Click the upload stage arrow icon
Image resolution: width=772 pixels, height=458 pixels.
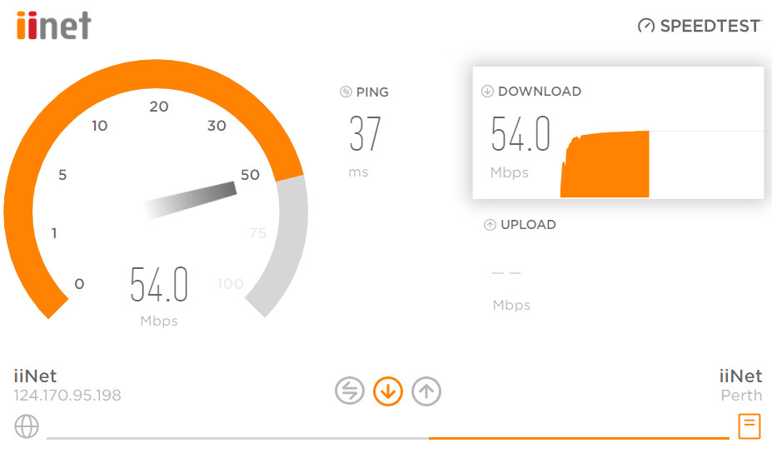(426, 391)
